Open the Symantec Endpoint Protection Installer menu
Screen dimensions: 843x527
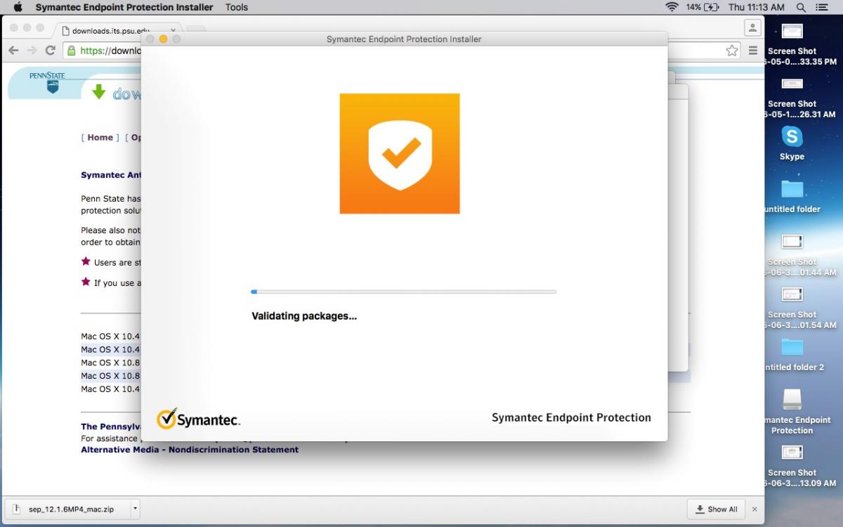pos(124,7)
